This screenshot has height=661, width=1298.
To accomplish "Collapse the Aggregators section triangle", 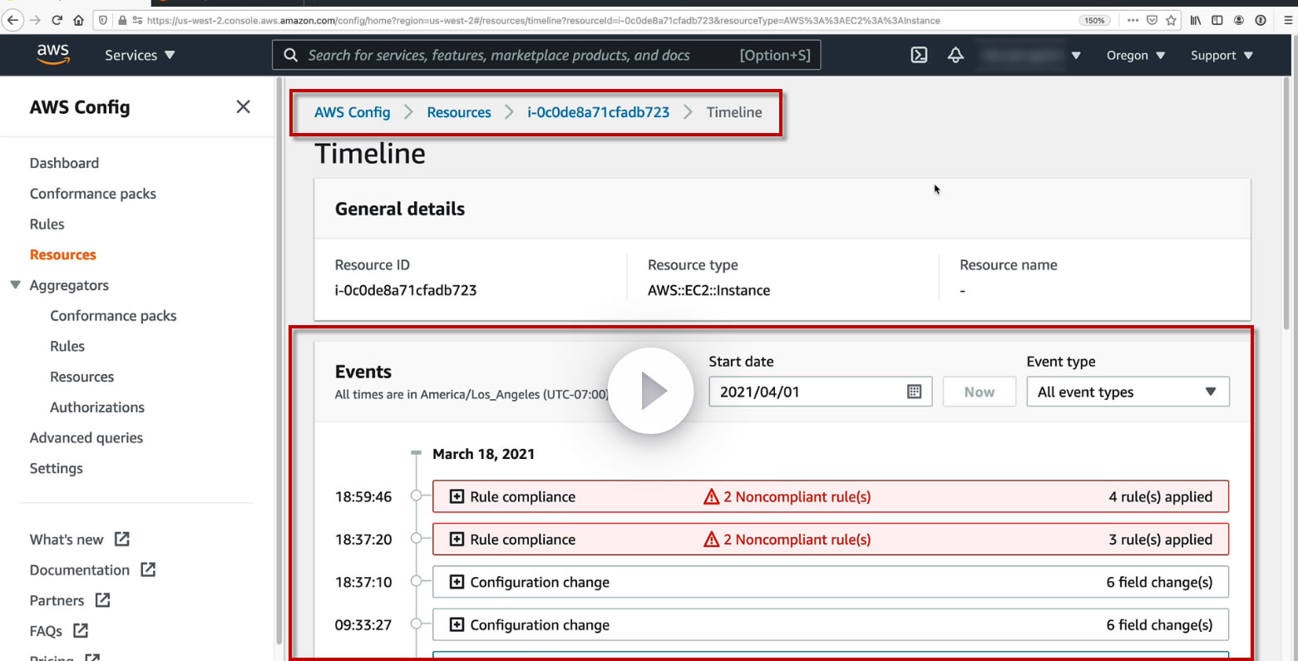I will 15,284.
